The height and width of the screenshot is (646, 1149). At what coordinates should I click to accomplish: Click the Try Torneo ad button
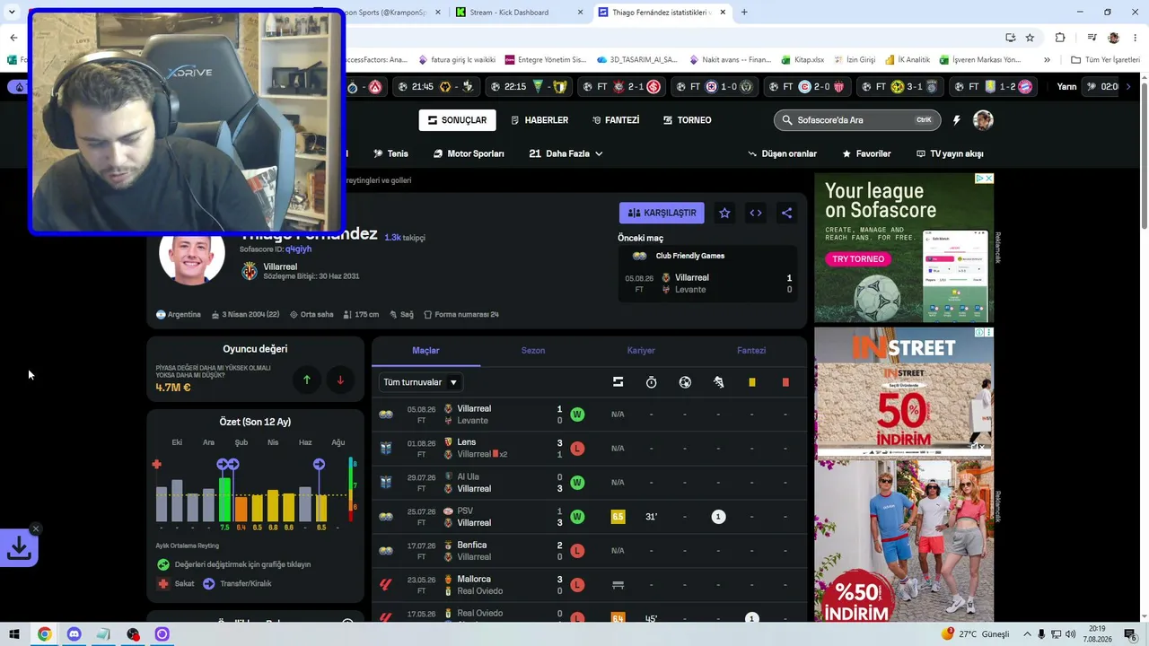pyautogui.click(x=858, y=259)
